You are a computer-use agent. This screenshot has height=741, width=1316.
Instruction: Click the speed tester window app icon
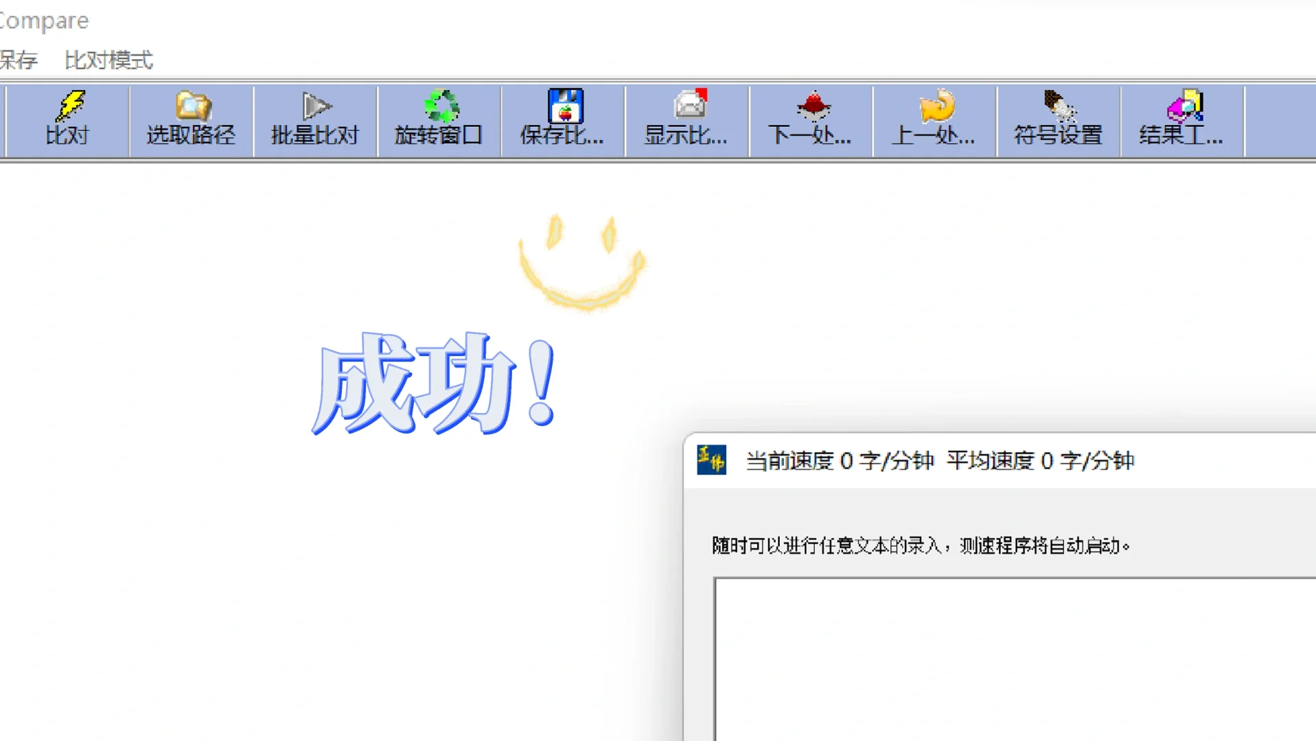[x=711, y=460]
